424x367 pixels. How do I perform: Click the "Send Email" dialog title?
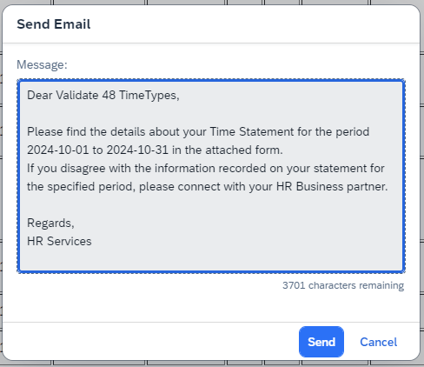54,24
